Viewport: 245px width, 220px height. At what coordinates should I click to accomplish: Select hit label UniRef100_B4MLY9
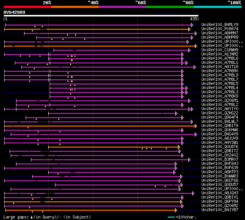coord(220,24)
